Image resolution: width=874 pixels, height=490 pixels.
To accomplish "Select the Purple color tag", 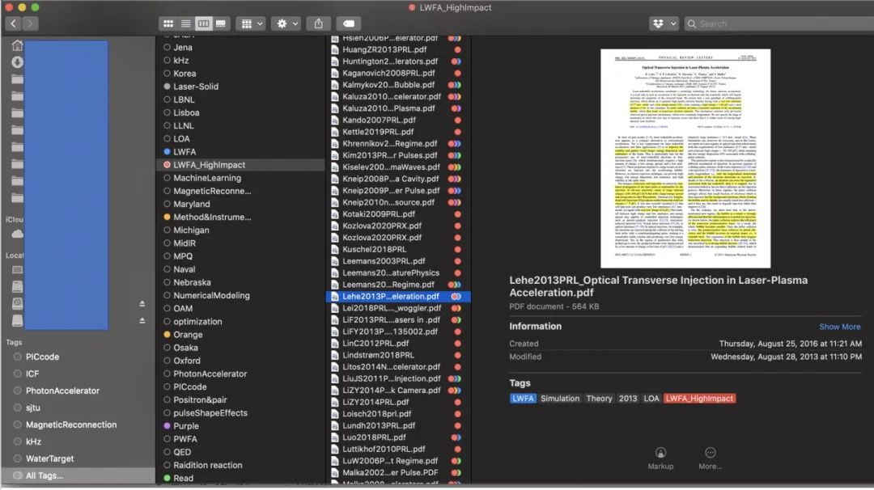I will 186,426.
